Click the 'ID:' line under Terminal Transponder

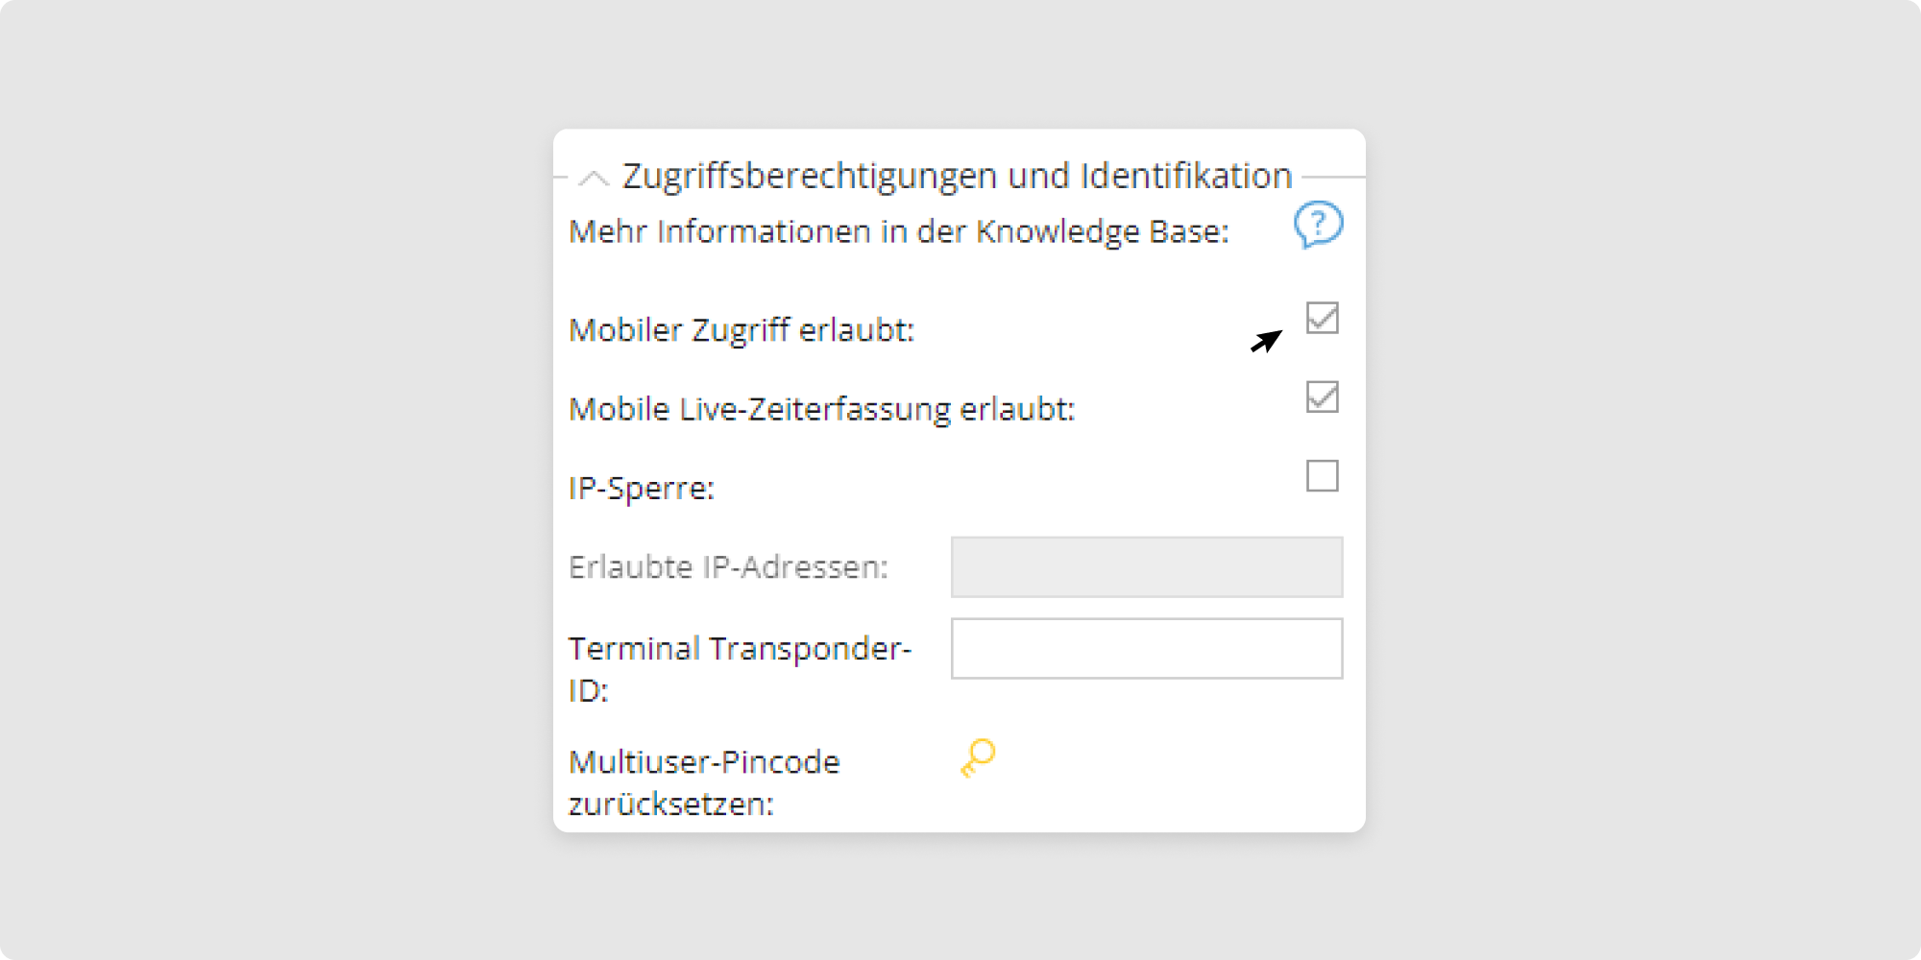588,691
